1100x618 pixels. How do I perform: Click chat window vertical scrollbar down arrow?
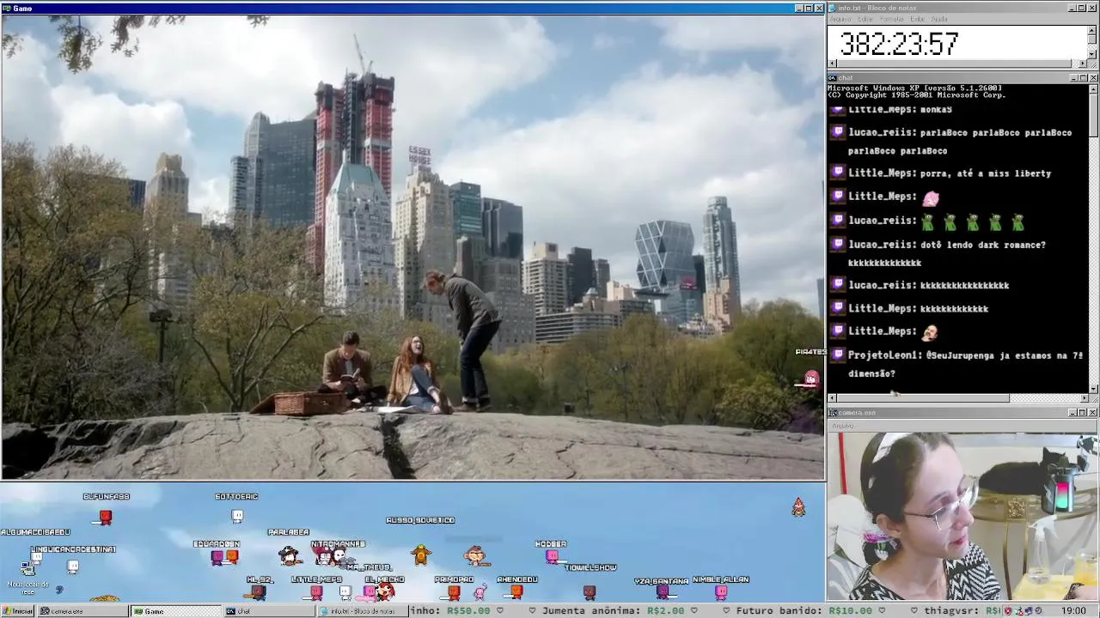(x=1093, y=389)
